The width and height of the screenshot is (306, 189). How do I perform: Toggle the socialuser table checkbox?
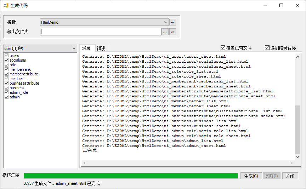tap(6, 60)
